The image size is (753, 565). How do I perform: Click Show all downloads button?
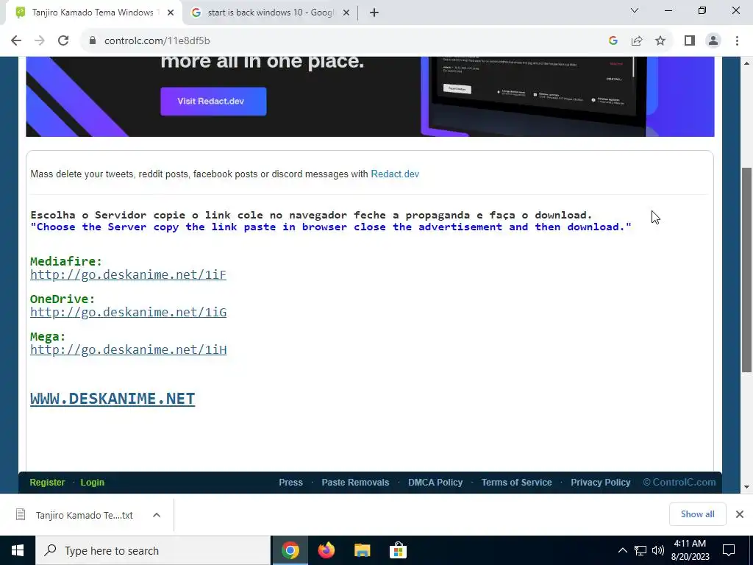tap(697, 514)
